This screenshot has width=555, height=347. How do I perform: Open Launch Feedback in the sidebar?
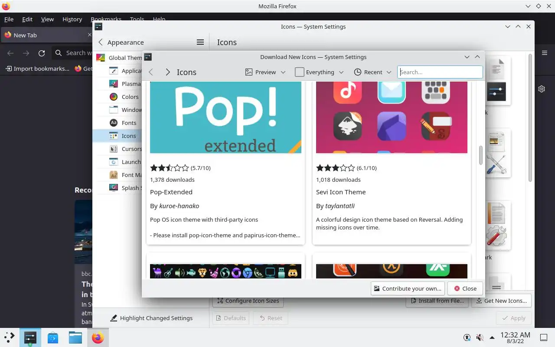pos(118,162)
